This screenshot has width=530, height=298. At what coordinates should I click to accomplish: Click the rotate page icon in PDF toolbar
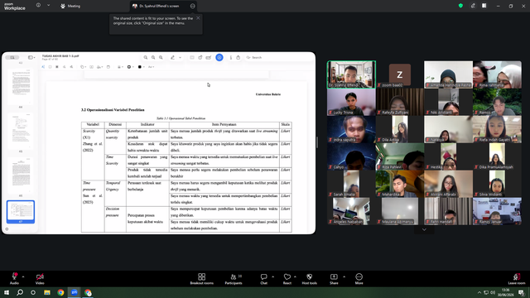coord(200,57)
